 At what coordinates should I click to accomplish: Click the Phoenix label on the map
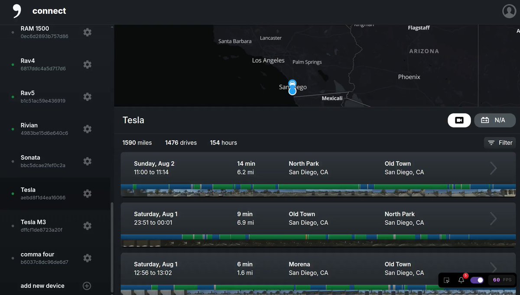[x=409, y=77]
